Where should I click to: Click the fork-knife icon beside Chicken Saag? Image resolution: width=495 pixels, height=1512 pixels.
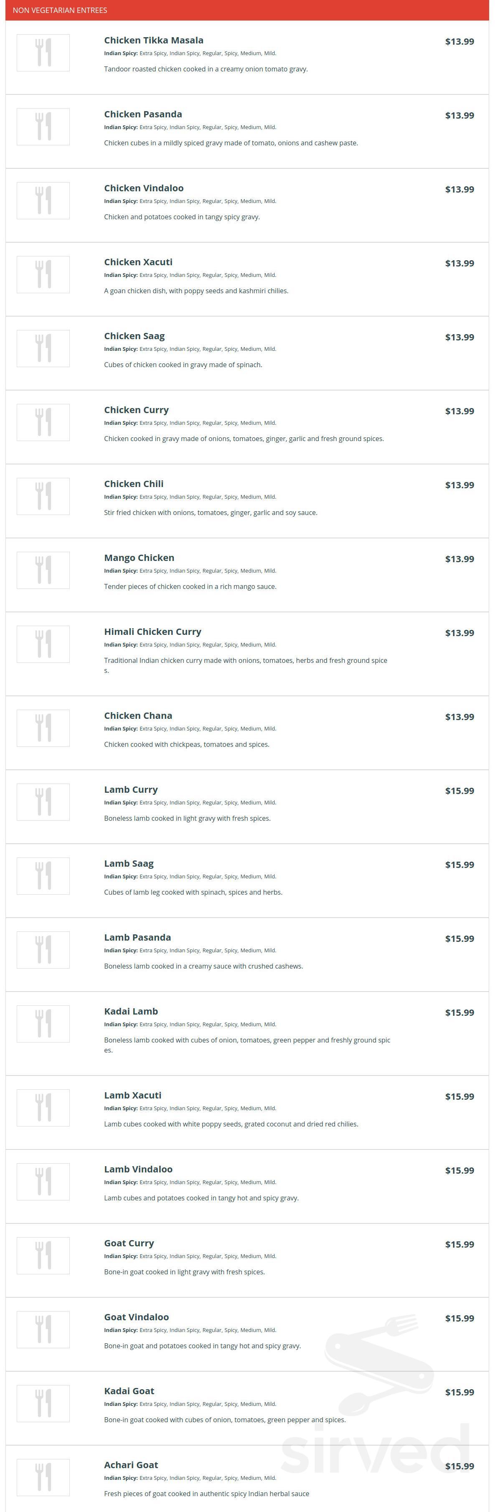tap(43, 349)
